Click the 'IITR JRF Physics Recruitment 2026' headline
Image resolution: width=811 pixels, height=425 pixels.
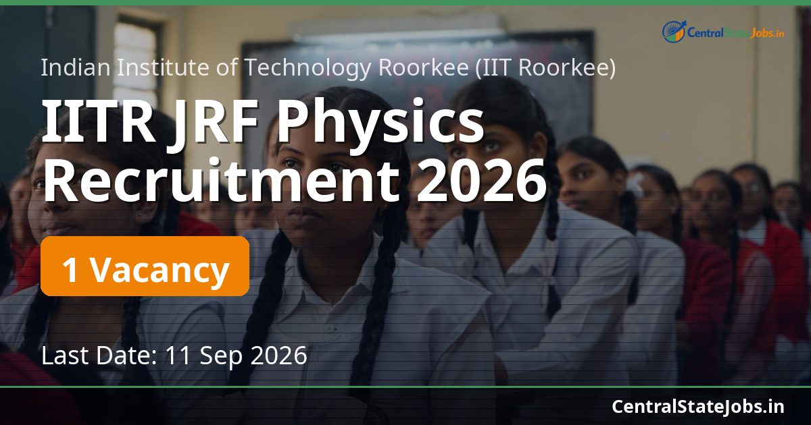(x=295, y=152)
